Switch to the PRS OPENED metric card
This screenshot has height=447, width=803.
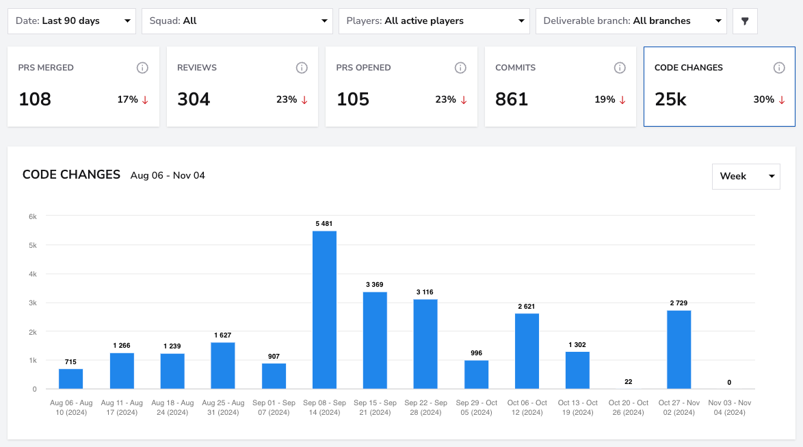click(x=401, y=87)
